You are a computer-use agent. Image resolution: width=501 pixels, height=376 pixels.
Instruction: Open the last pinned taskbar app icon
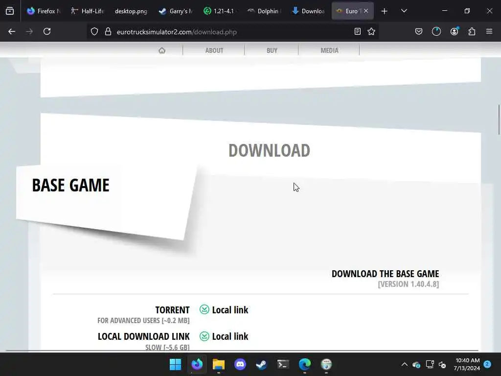pos(326,364)
